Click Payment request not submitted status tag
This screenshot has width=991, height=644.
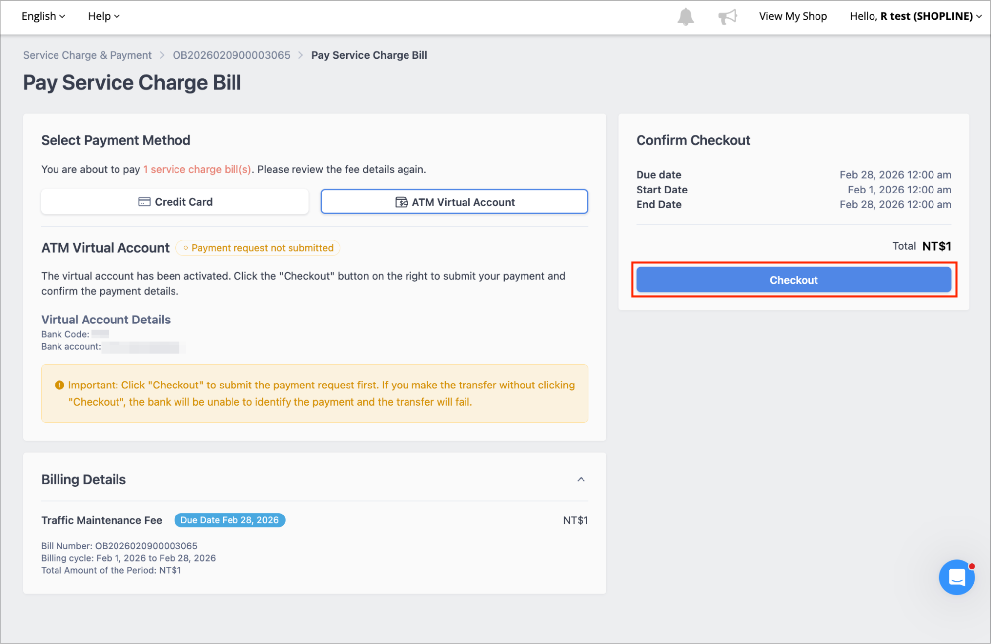tap(258, 248)
